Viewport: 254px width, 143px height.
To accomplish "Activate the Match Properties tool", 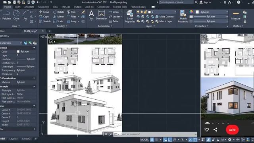I will pos(183,16).
